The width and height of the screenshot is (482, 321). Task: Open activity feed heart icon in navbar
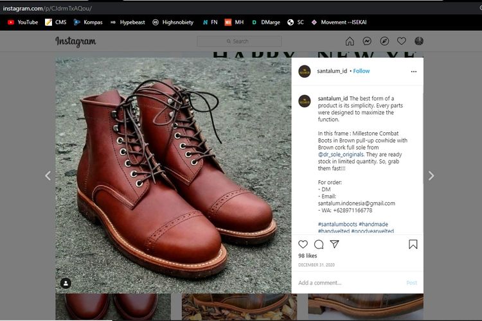tap(402, 41)
